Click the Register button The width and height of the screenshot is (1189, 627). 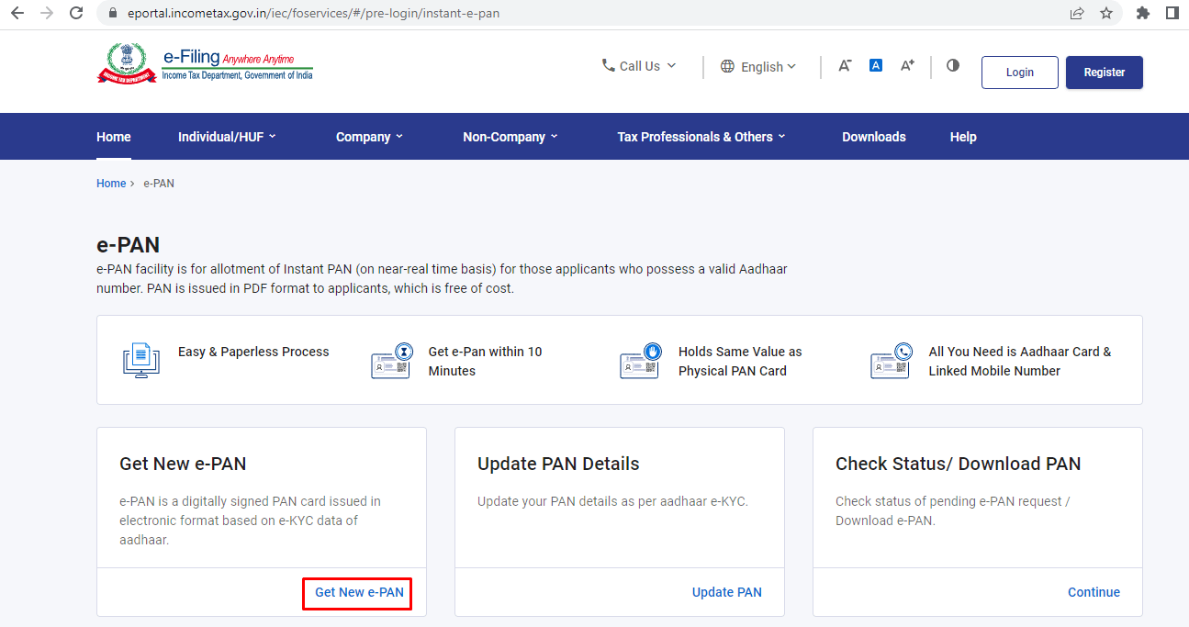[x=1104, y=72]
